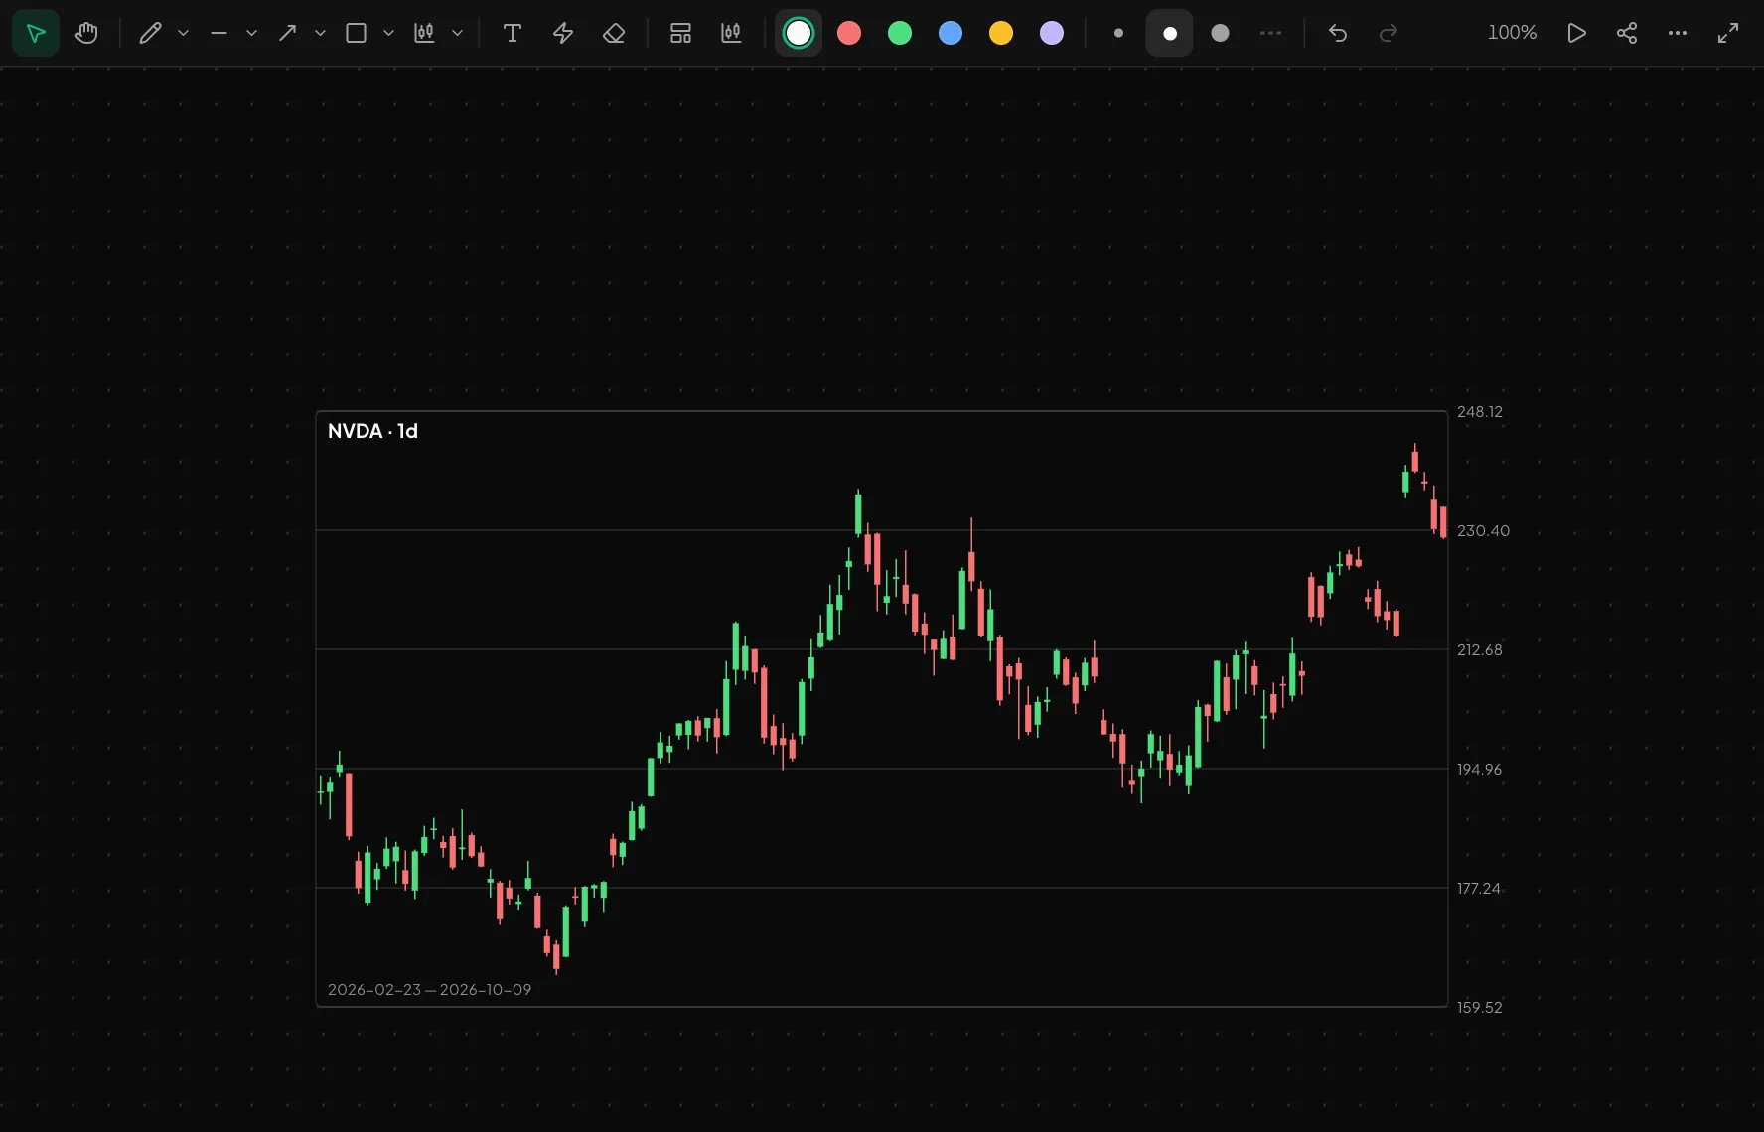Expand candlestick chart tool options chevron
Viewport: 1764px width, 1132px height.
tap(457, 33)
